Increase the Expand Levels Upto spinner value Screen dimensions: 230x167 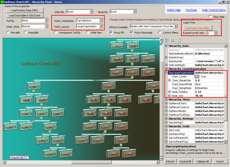pyautogui.click(x=216, y=32)
